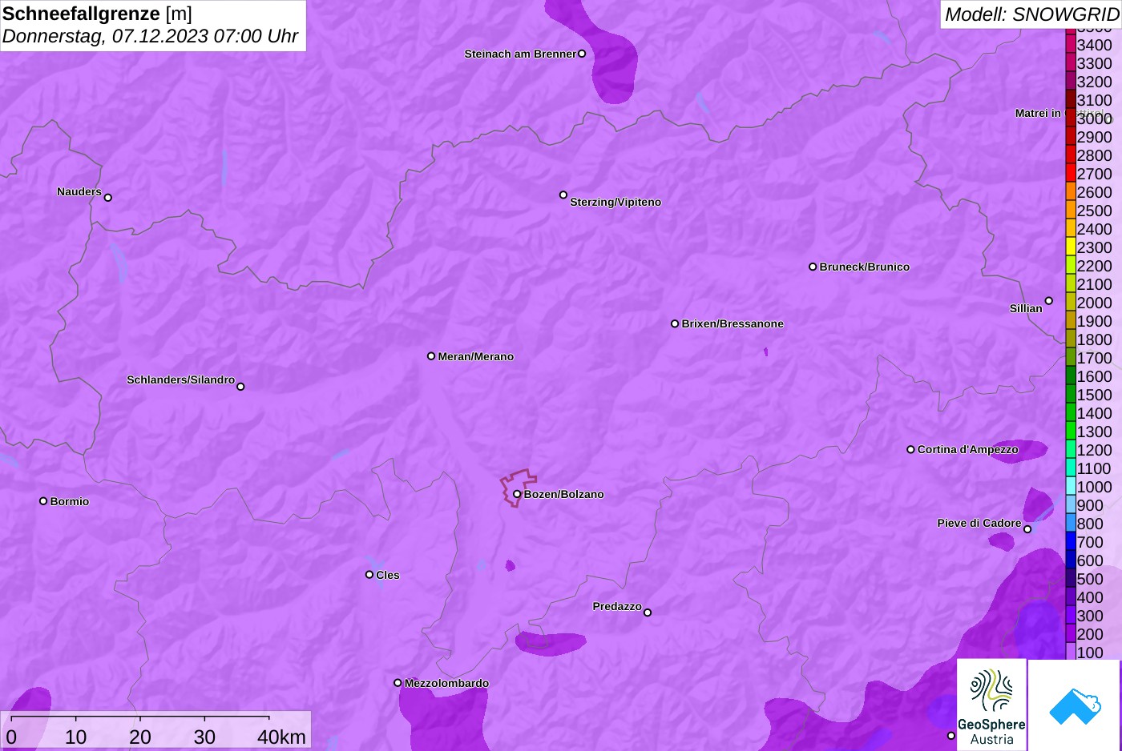This screenshot has width=1122, height=751.
Task: Click the blue cloud arrow logo
Action: 1074,705
